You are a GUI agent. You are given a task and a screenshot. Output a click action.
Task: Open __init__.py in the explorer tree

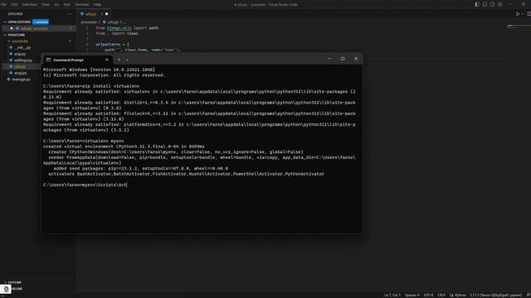(22, 48)
